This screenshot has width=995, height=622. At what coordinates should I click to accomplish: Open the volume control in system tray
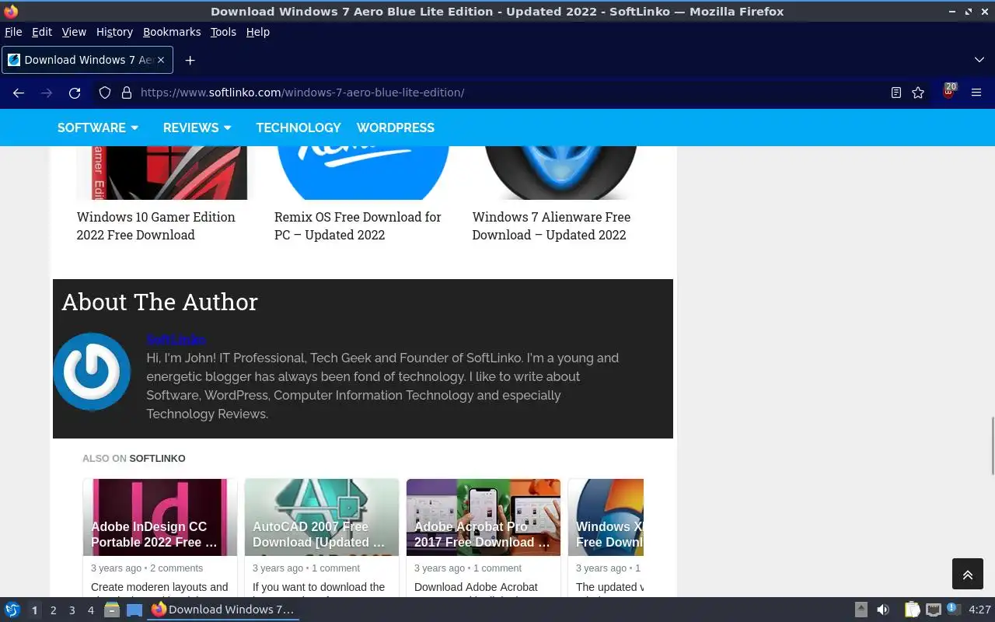882,610
